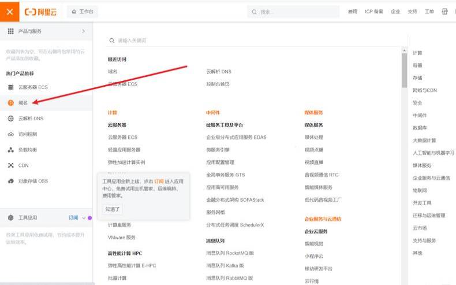Select 微服务引擎 product
The width and height of the screenshot is (456, 285).
point(218,150)
